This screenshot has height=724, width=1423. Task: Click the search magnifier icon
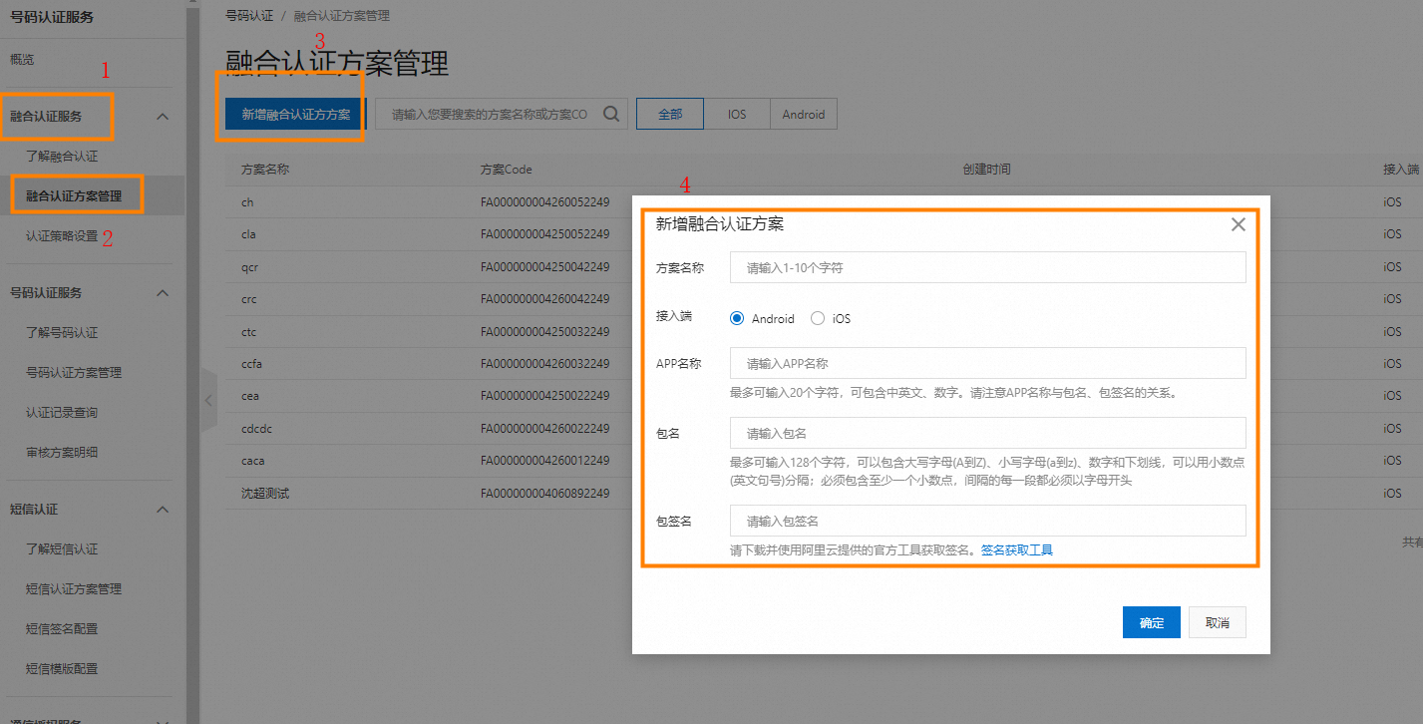pos(611,114)
